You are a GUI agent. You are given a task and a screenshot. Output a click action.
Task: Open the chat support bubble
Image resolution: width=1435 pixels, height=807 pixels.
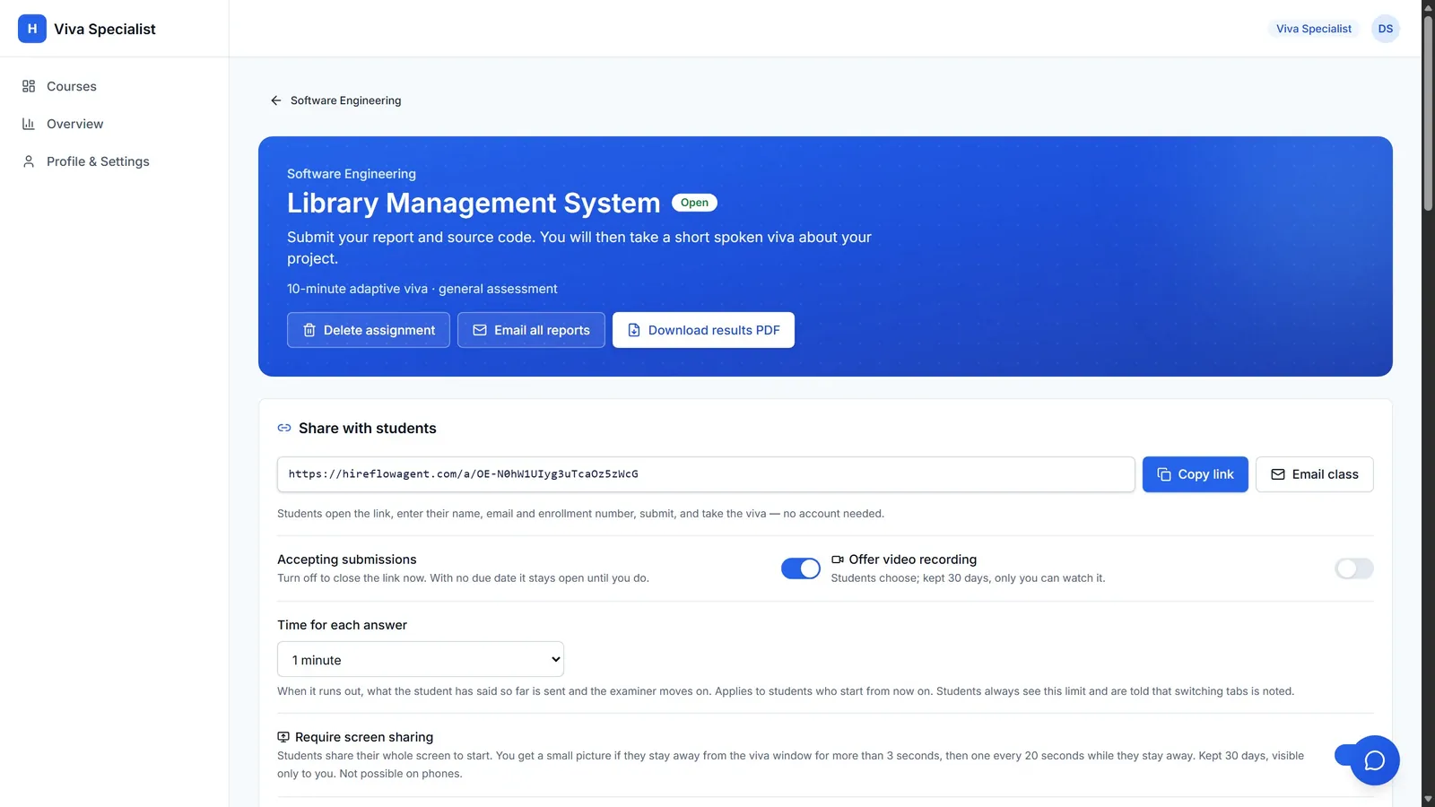click(x=1374, y=760)
